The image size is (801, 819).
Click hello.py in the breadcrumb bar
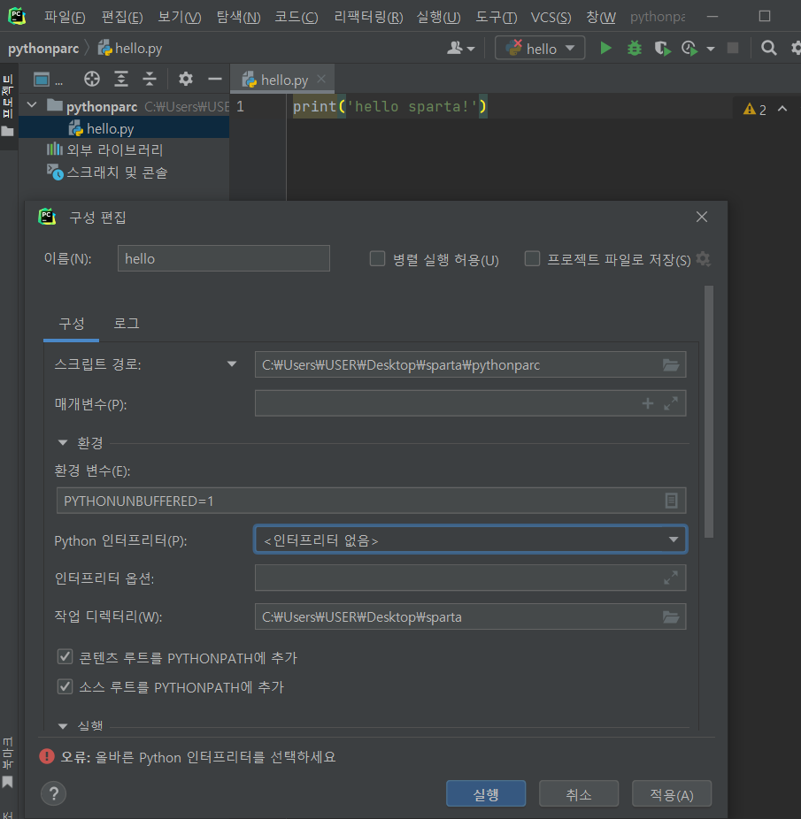pyautogui.click(x=131, y=49)
